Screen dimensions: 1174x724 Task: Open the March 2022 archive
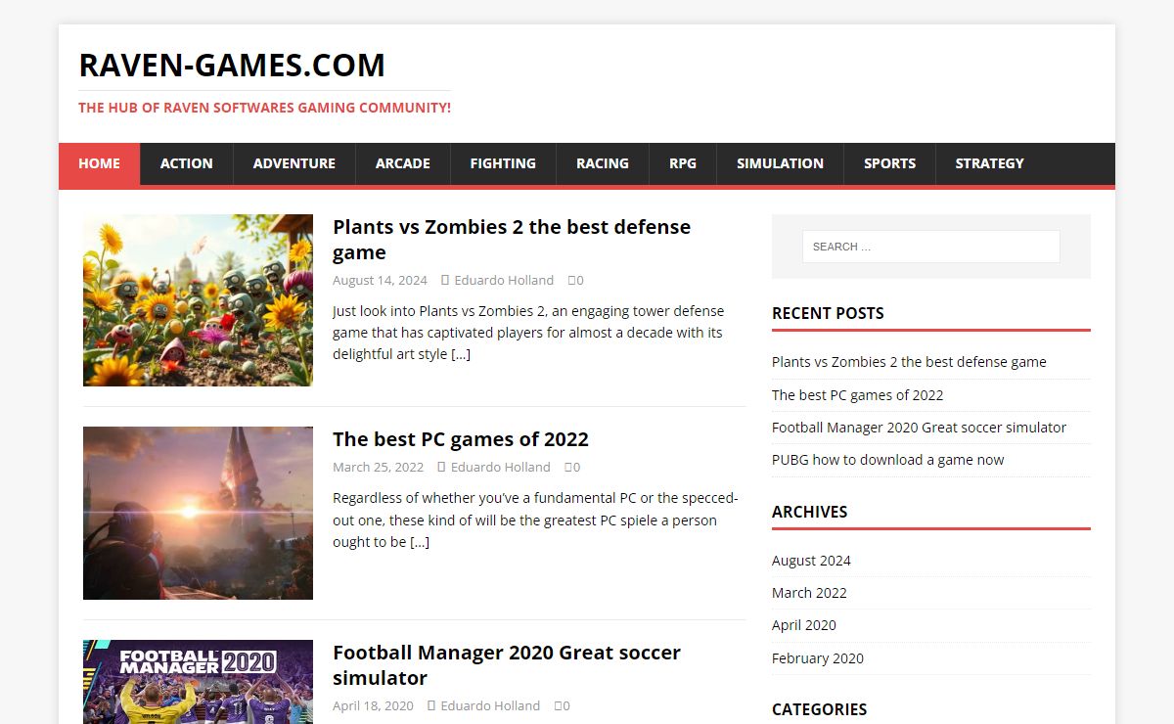point(809,593)
